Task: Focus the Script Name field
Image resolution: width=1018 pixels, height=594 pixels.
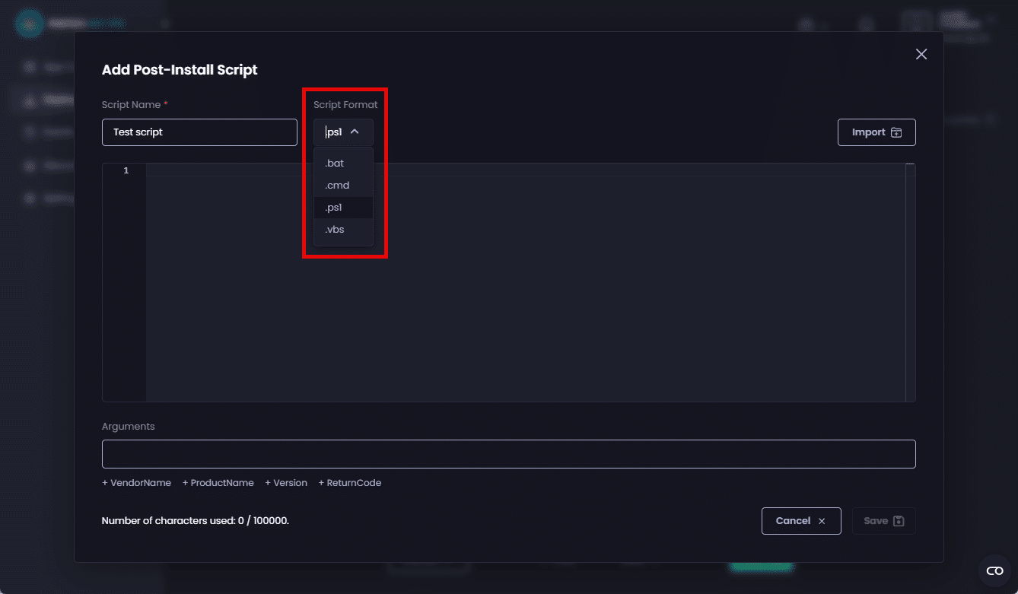Action: [x=199, y=132]
